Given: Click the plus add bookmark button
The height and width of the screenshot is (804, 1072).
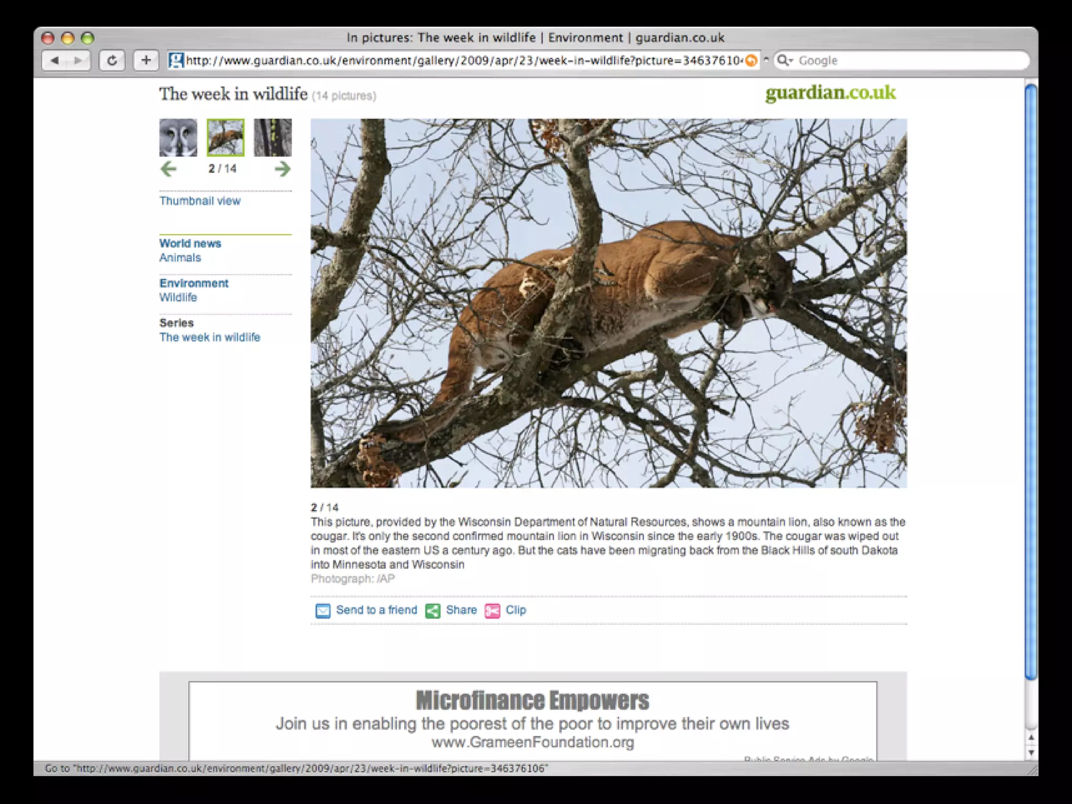Looking at the screenshot, I should (146, 61).
